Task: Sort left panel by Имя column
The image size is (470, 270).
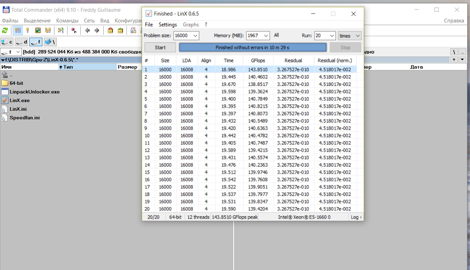Action: click(29, 67)
